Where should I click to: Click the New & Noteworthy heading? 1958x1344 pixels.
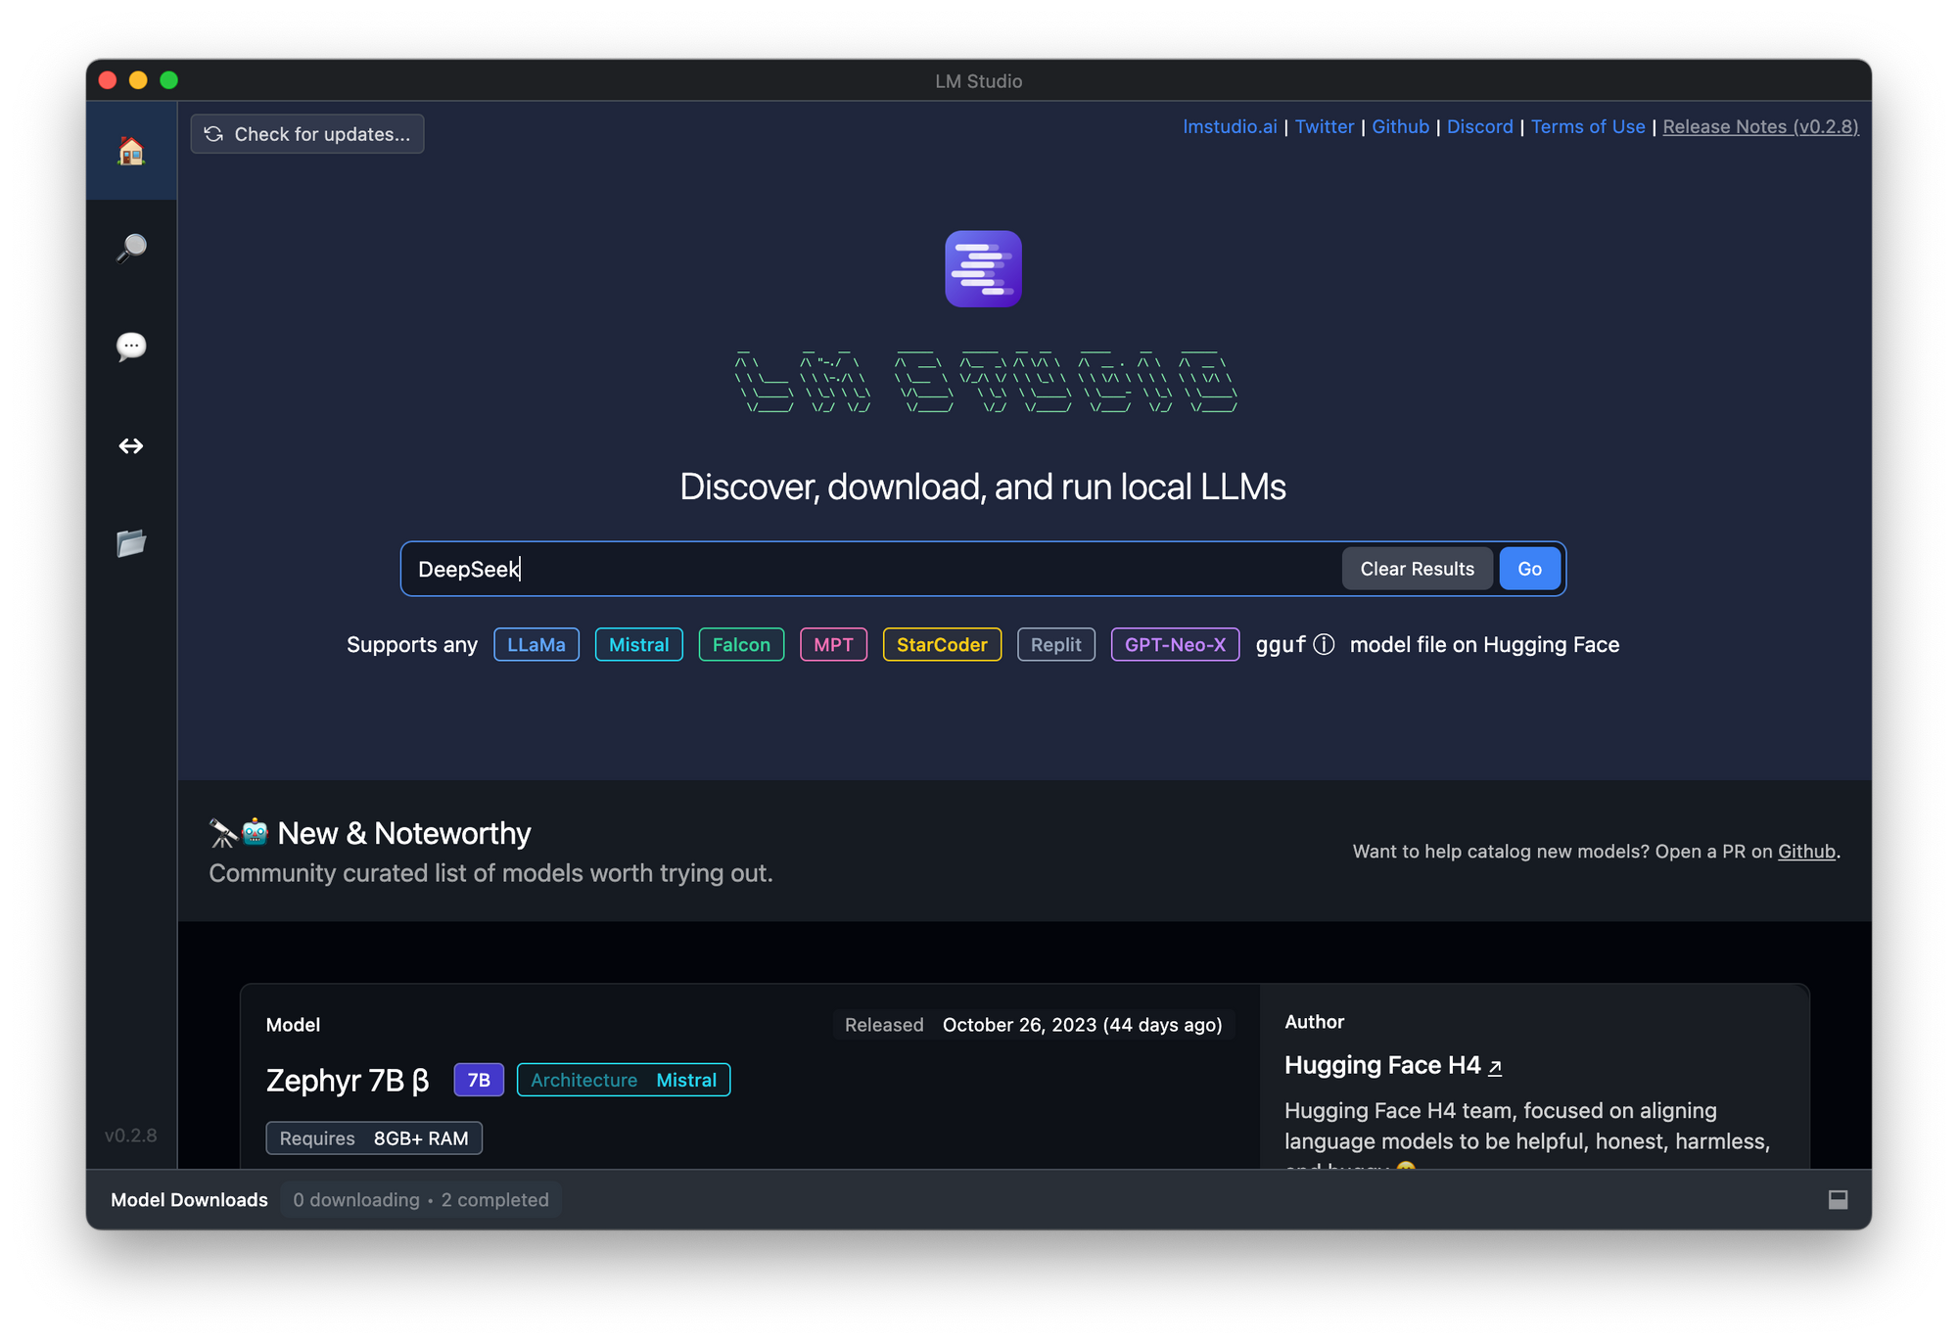(x=404, y=833)
